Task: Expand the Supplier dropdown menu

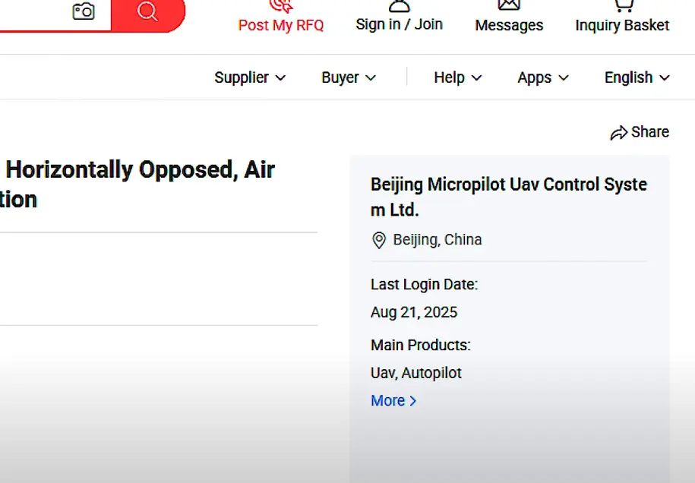Action: coord(250,77)
